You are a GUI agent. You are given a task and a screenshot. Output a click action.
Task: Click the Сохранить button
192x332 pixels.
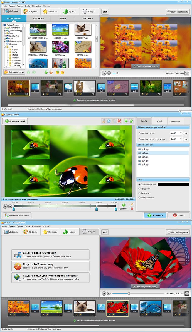[155, 215]
